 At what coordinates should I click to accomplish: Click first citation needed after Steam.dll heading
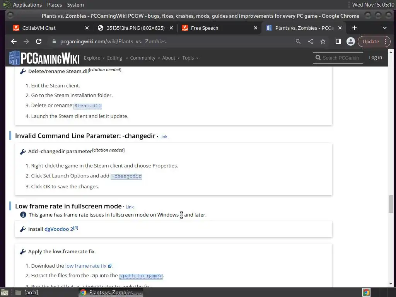click(x=105, y=70)
